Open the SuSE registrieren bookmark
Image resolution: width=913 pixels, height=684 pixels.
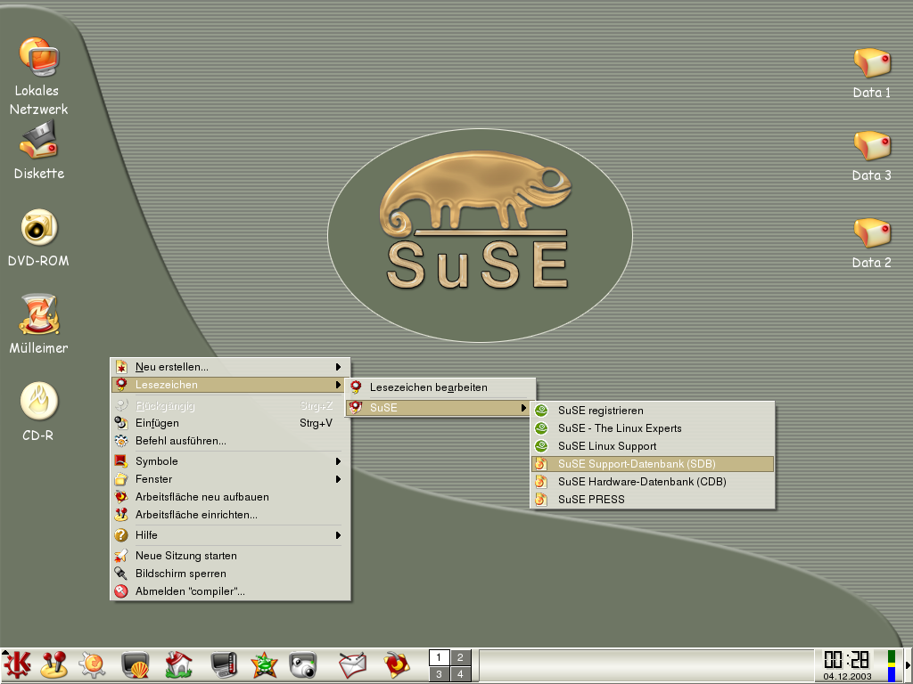653,411
